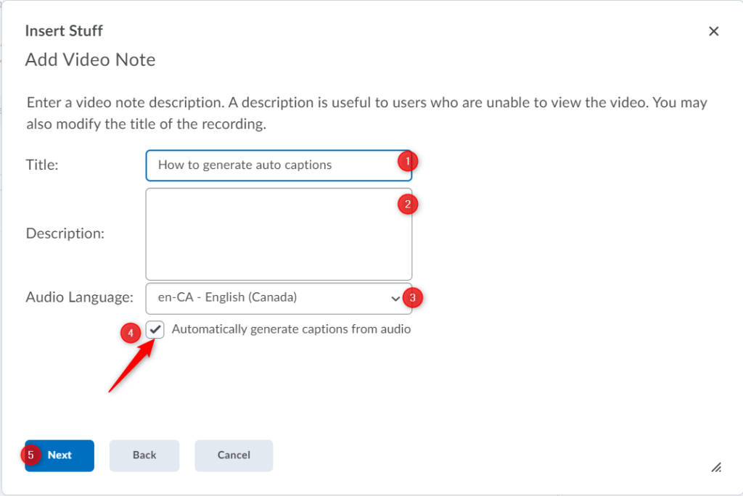Focus the Title text field
Viewport: 743px width, 496px height.
(268, 165)
